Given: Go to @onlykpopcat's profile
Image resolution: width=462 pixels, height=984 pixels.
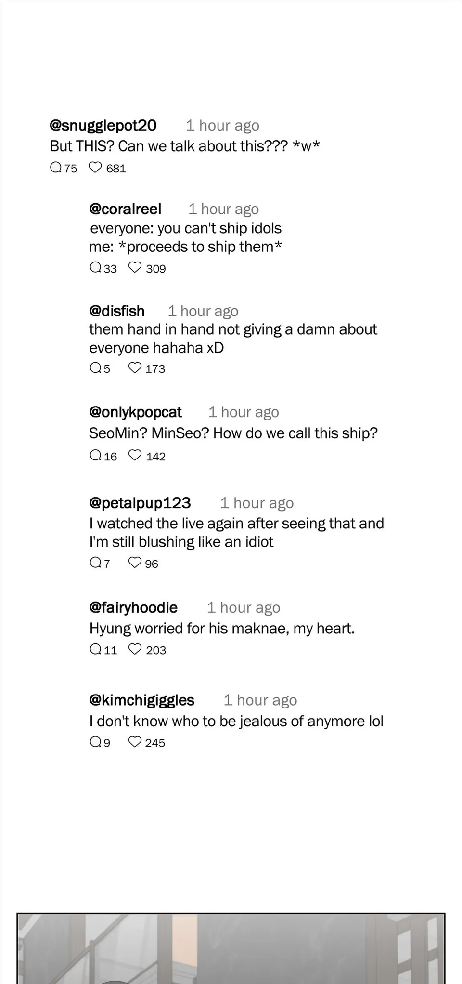Looking at the screenshot, I should pos(135,412).
